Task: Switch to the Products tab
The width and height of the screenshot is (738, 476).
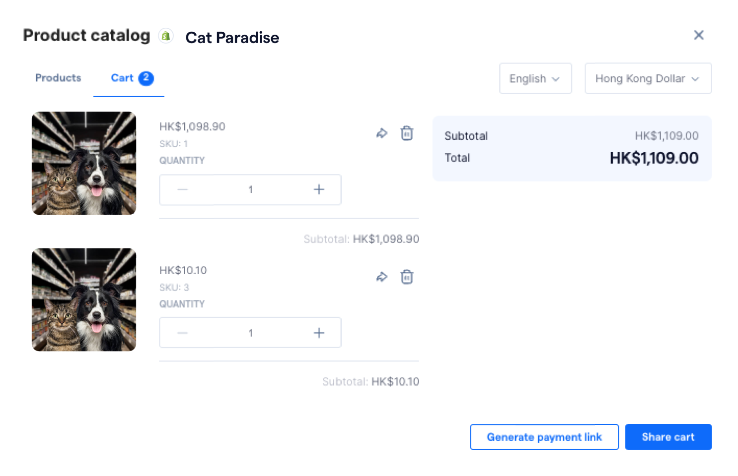Action: click(x=58, y=78)
